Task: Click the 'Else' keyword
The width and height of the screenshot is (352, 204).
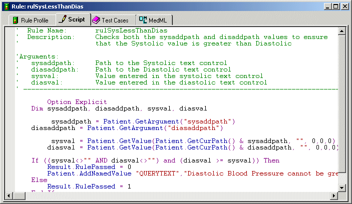Action: [39, 180]
